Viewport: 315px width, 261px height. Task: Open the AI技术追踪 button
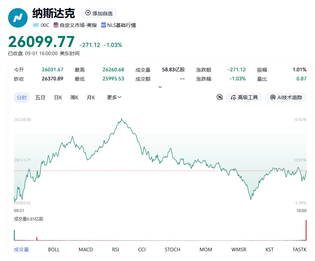point(286,97)
